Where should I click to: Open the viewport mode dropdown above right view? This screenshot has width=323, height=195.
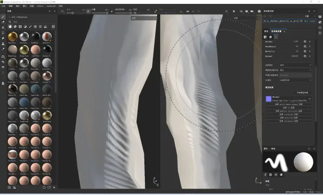pyautogui.click(x=247, y=18)
